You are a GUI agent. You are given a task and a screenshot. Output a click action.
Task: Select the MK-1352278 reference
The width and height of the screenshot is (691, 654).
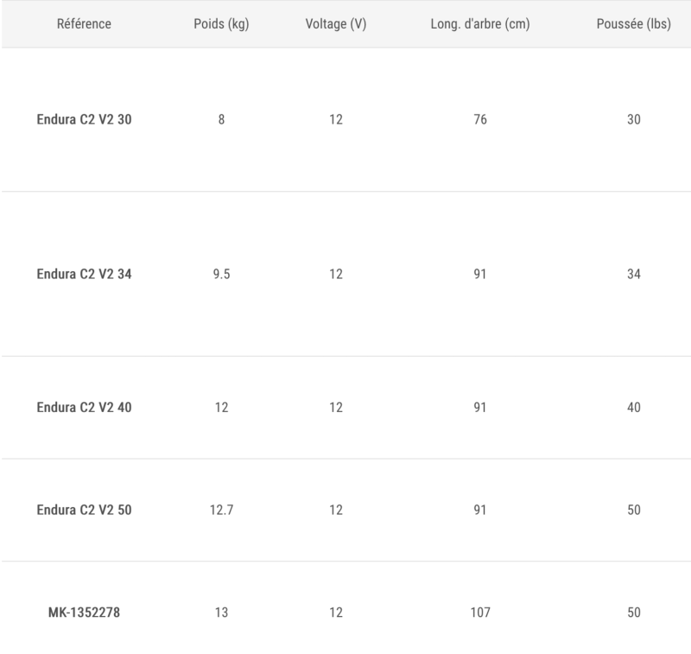click(84, 613)
